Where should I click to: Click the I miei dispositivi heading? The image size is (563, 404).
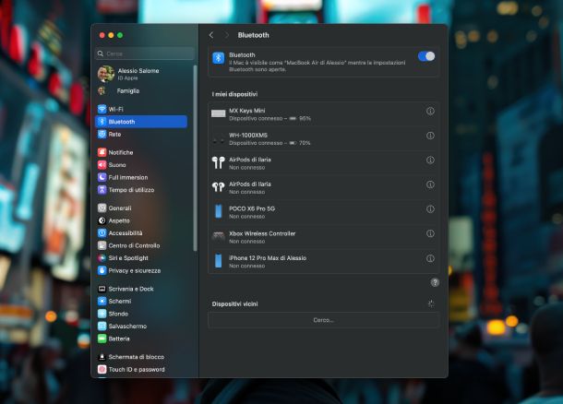pos(234,94)
